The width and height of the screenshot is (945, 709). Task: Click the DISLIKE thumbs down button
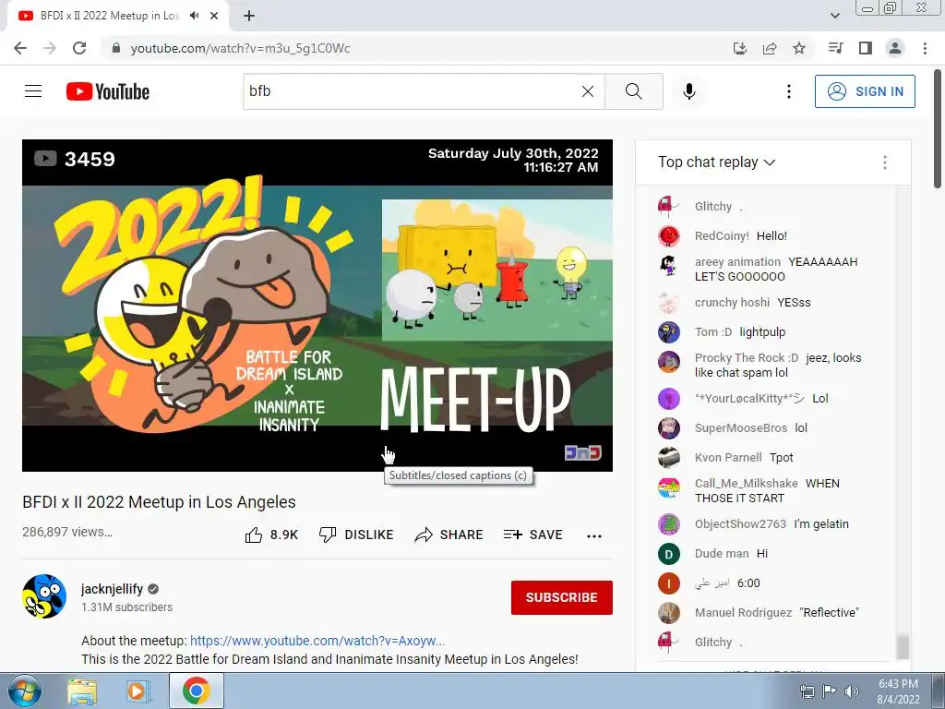tap(356, 535)
